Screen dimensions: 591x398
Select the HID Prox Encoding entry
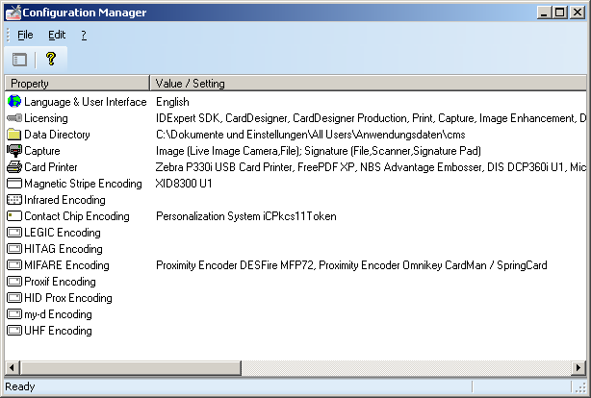(x=67, y=298)
